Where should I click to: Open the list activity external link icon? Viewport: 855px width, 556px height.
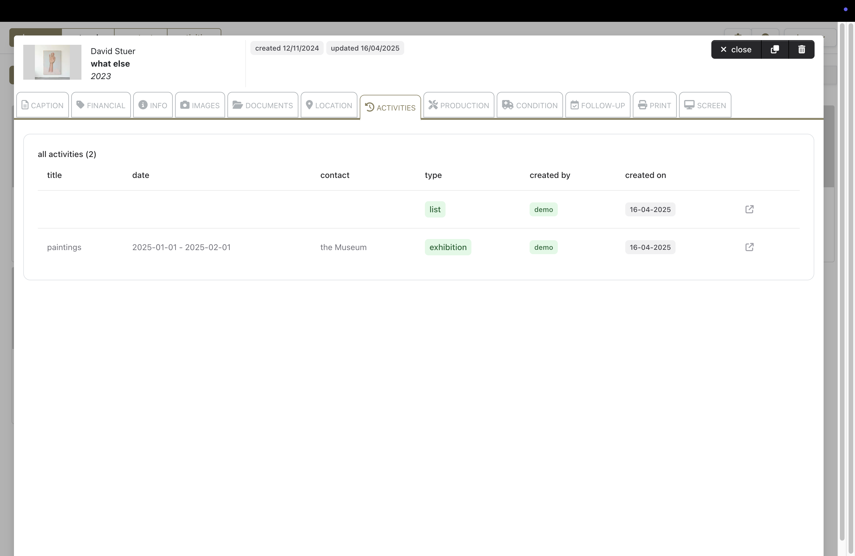coord(749,209)
